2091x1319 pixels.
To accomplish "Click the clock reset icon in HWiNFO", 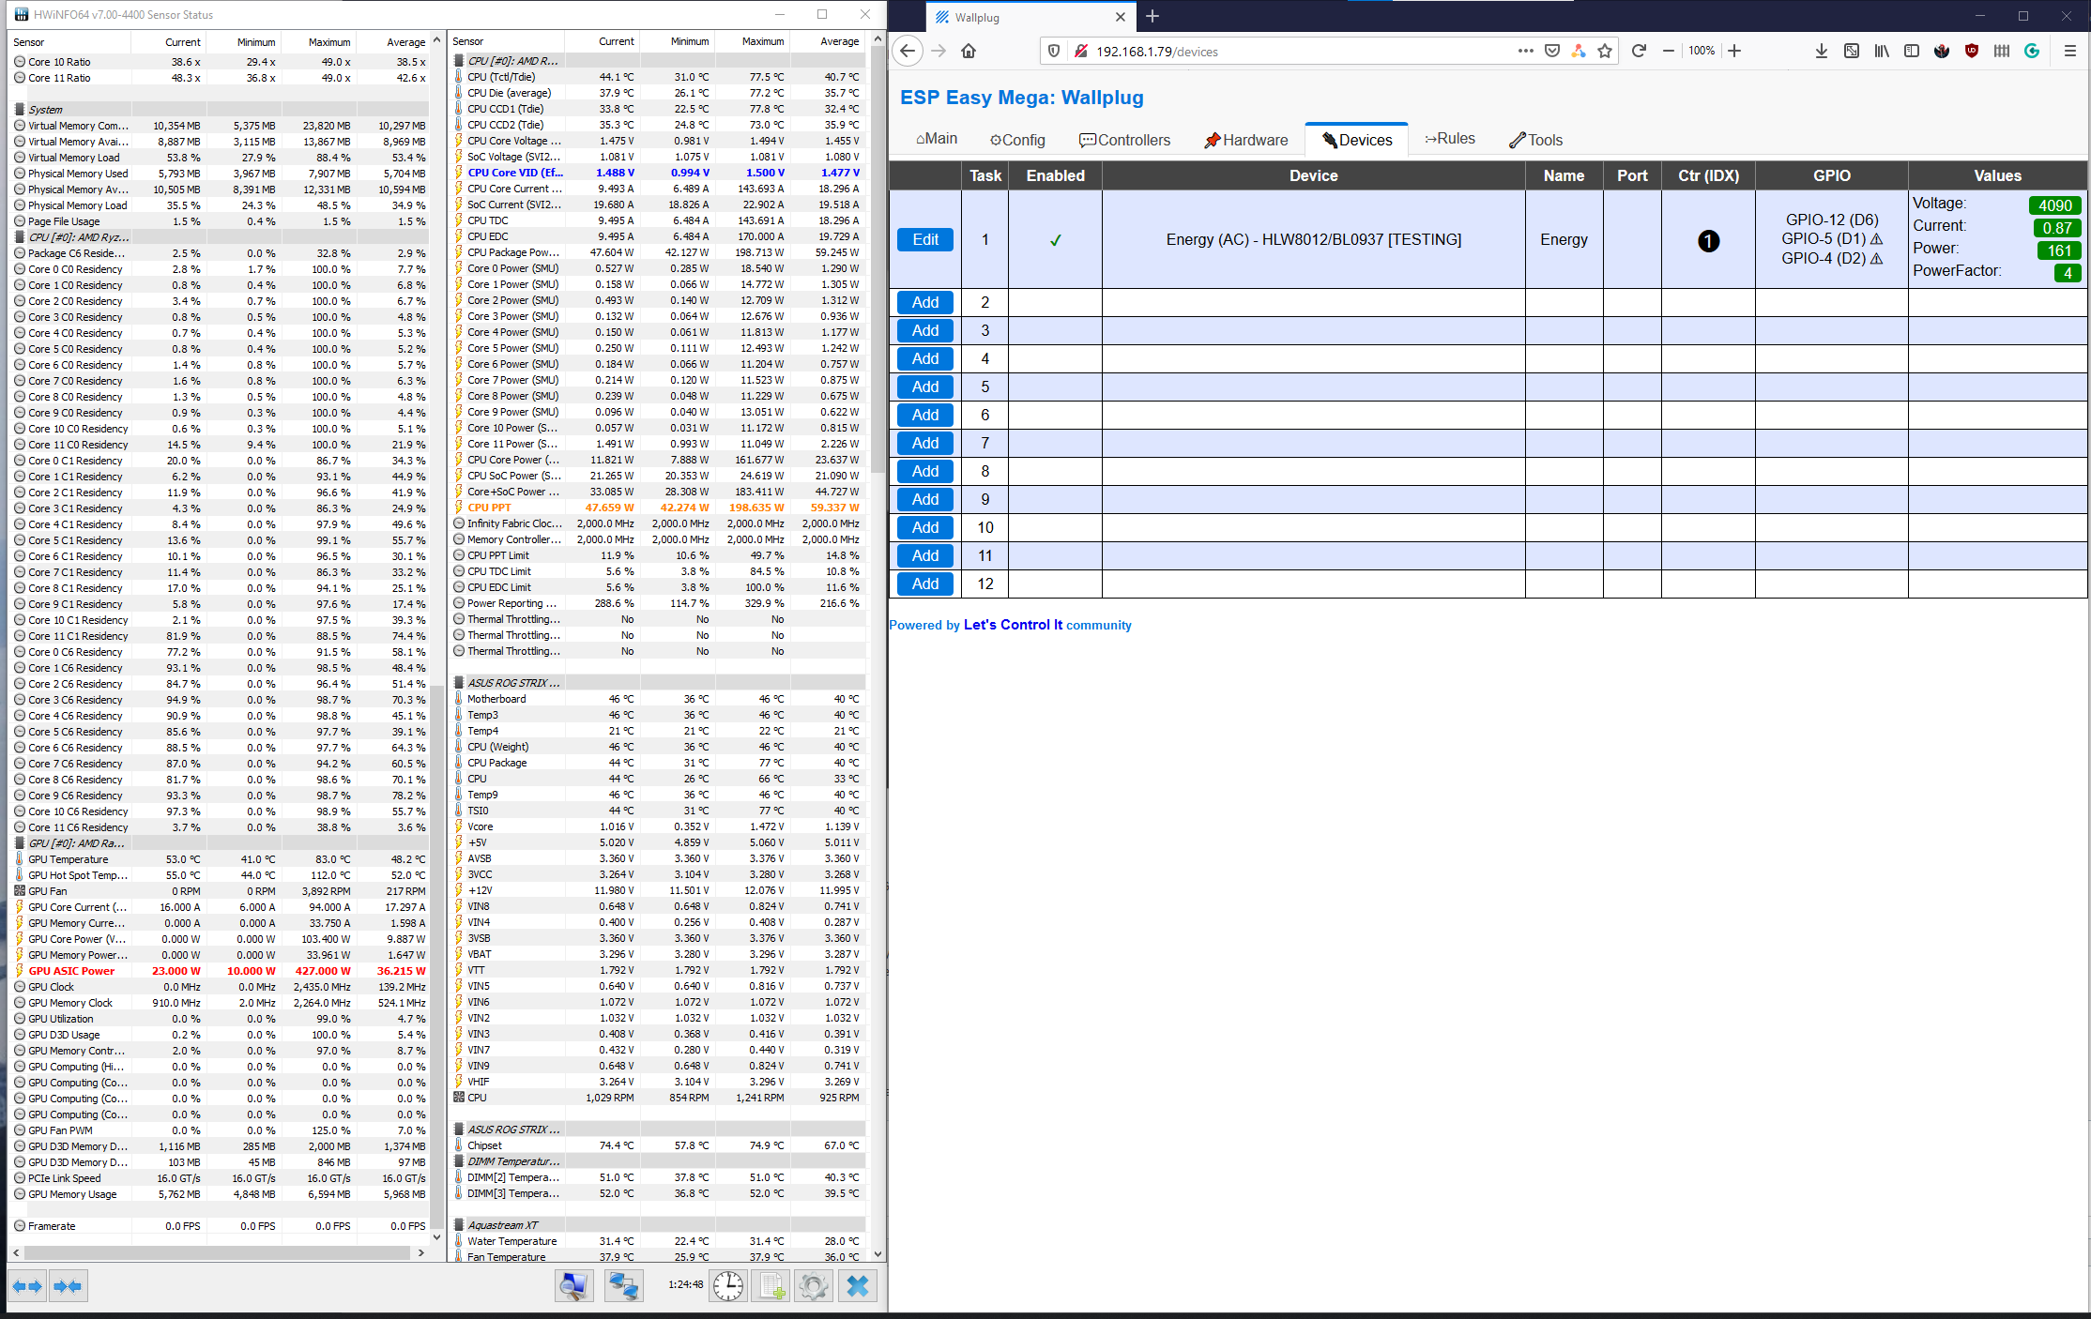I will coord(728,1285).
